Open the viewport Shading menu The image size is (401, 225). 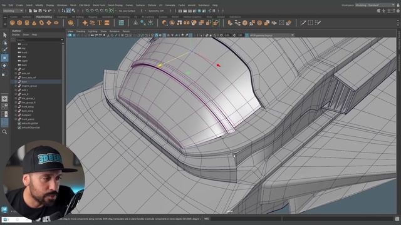[81, 31]
